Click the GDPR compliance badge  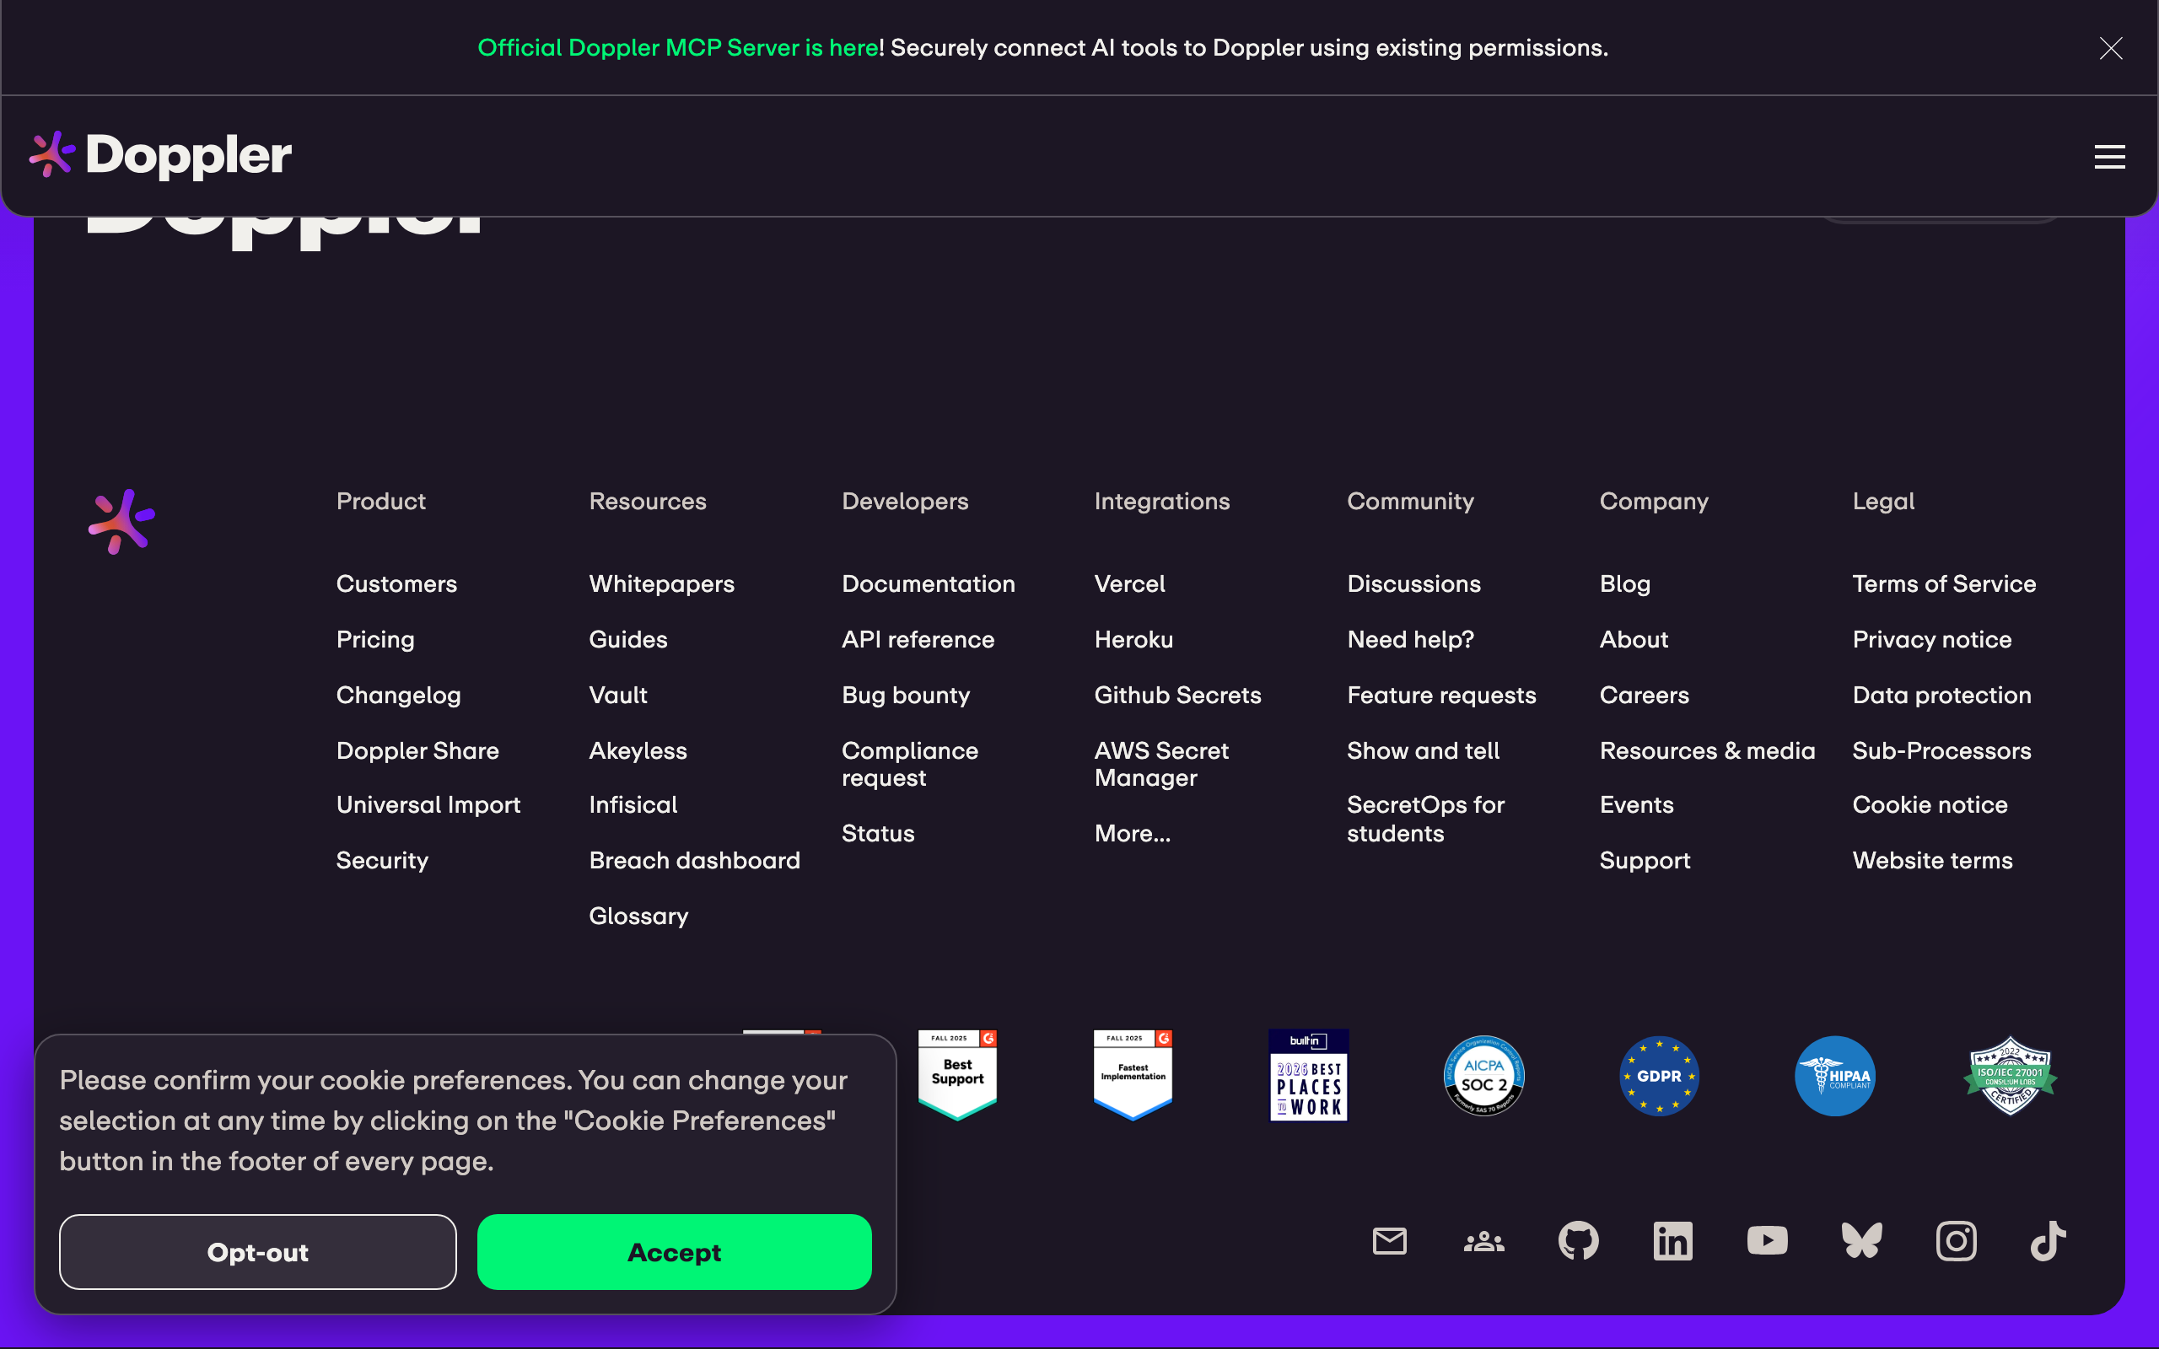click(1659, 1076)
